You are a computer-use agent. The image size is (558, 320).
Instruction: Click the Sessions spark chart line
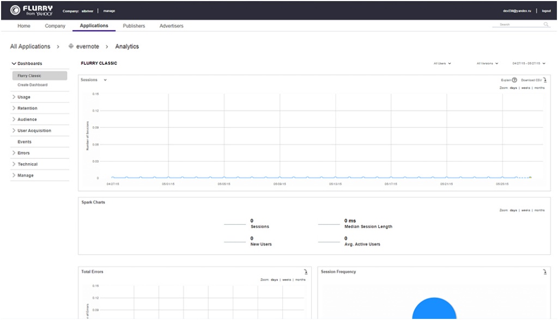(235, 224)
